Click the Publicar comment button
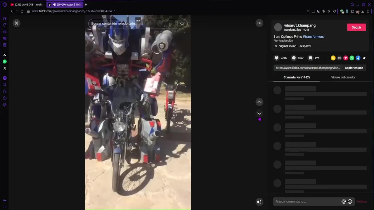This screenshot has height=210, width=374. (x=361, y=202)
